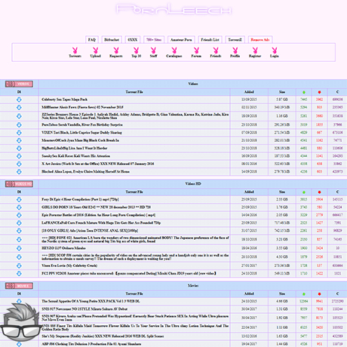Click the date 31/07/2015 in the Videos HD table
The width and height of the screenshot is (347, 347).
pos(249,231)
